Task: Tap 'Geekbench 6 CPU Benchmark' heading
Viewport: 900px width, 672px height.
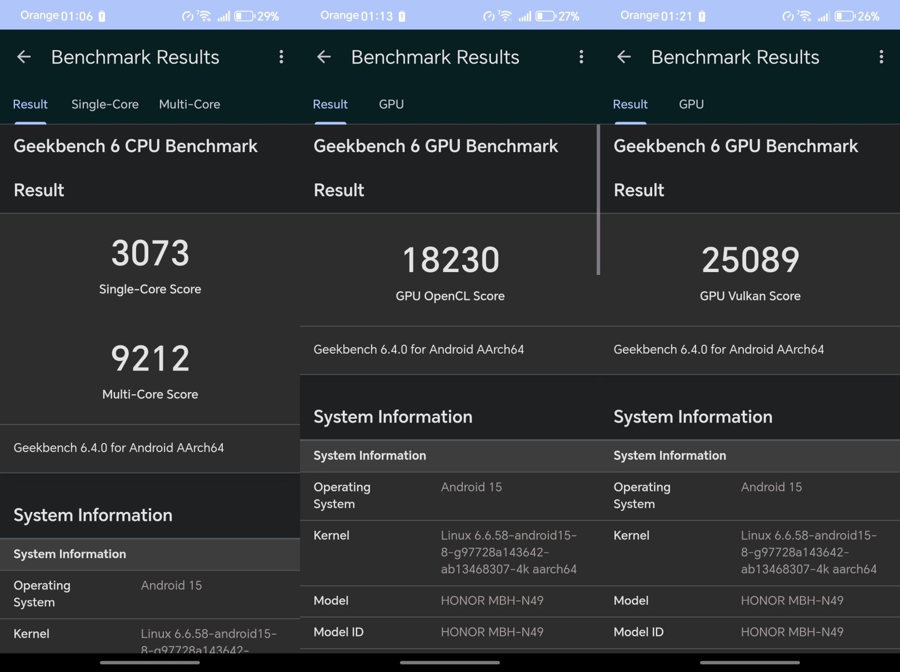Action: [x=136, y=146]
